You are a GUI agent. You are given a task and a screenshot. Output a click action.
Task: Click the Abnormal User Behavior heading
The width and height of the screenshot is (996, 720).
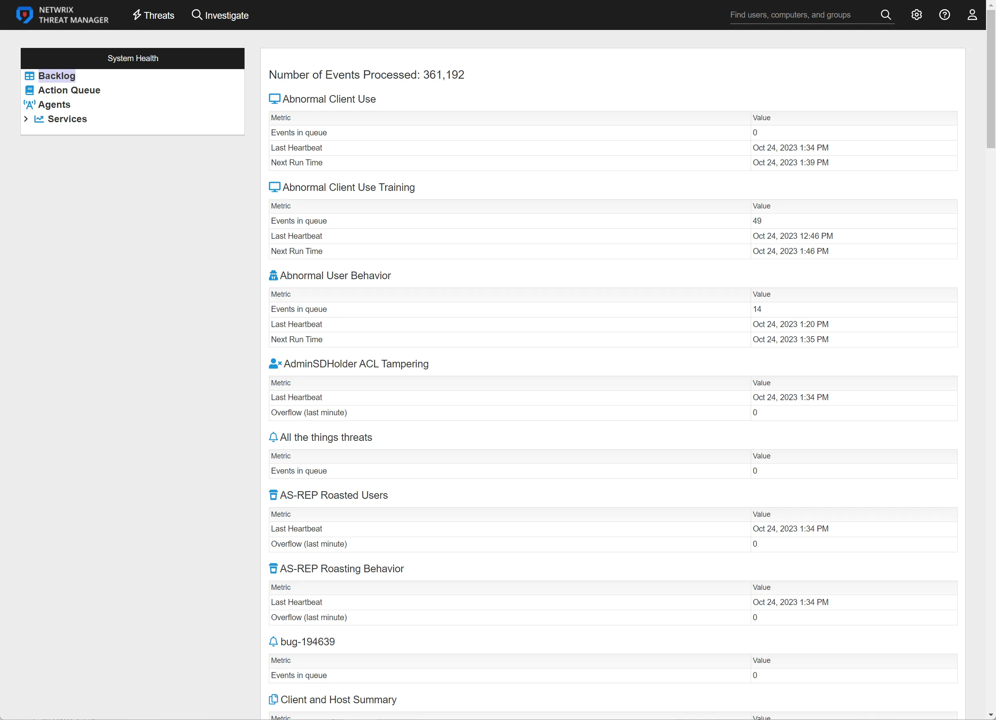(335, 276)
